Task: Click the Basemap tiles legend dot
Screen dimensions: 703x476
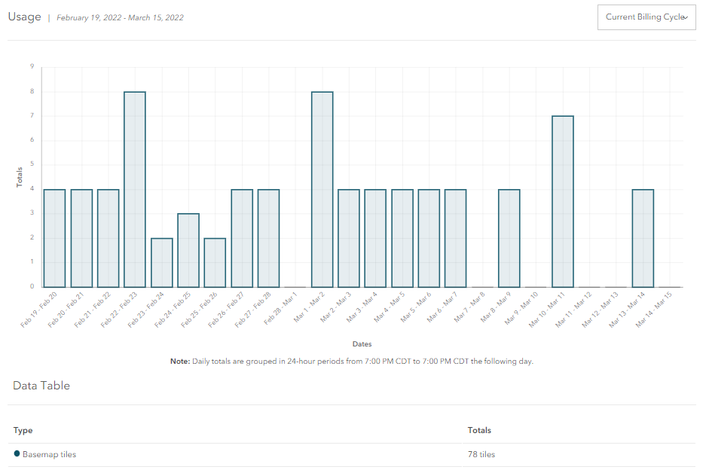Action: click(17, 453)
